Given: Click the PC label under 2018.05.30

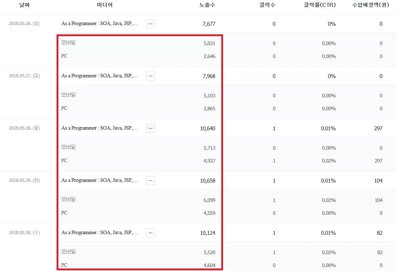Looking at the screenshot, I should point(64,265).
